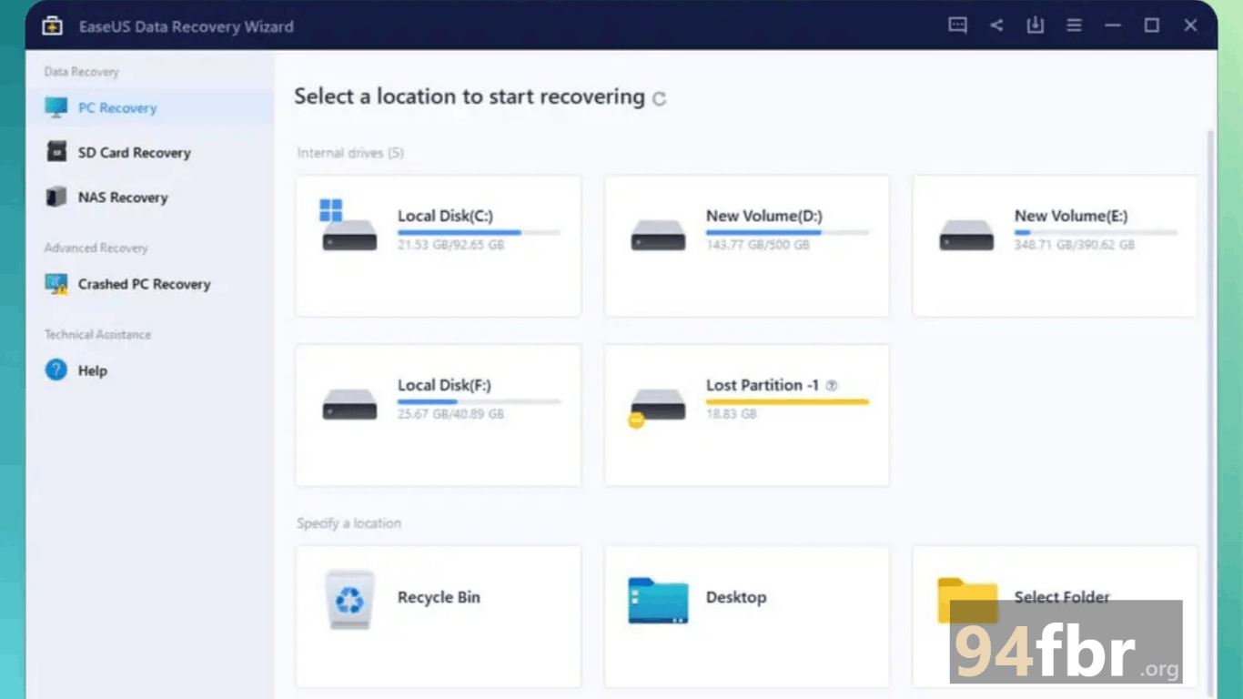Minimize the EaseUS window
1243x699 pixels.
click(x=1113, y=25)
